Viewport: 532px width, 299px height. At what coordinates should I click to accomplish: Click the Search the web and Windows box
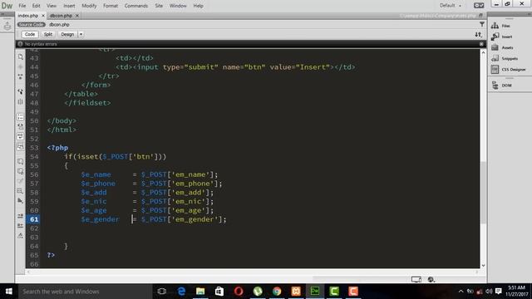pyautogui.click(x=85, y=292)
